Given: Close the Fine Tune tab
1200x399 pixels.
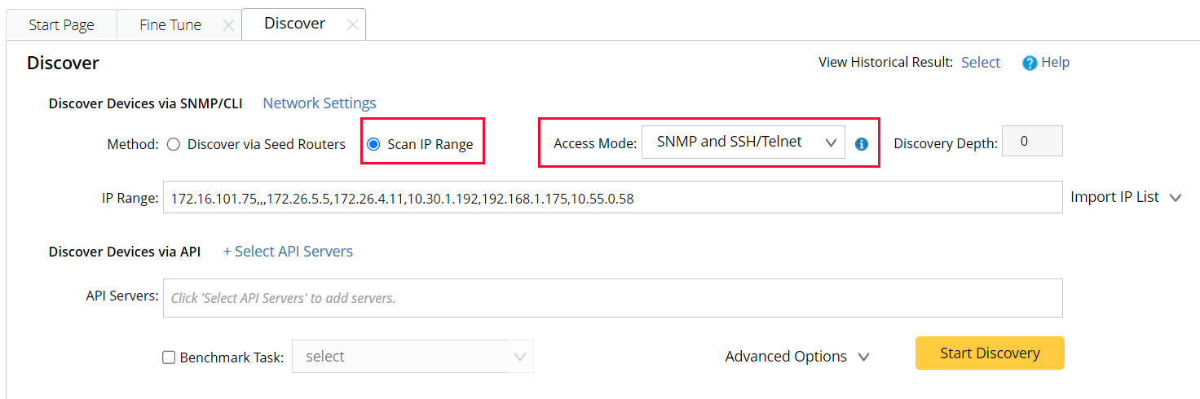Looking at the screenshot, I should tap(228, 25).
